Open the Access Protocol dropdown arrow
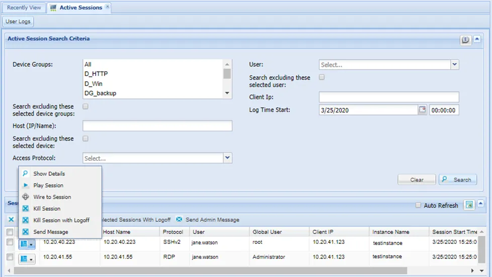 (227, 158)
